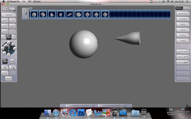
Task: Toggle the MIRROR option
Action: pos(9,79)
